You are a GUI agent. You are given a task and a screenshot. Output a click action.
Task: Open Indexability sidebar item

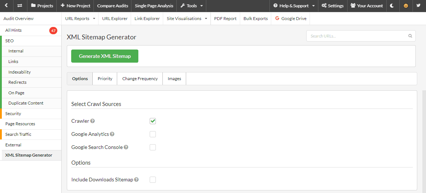(31, 72)
